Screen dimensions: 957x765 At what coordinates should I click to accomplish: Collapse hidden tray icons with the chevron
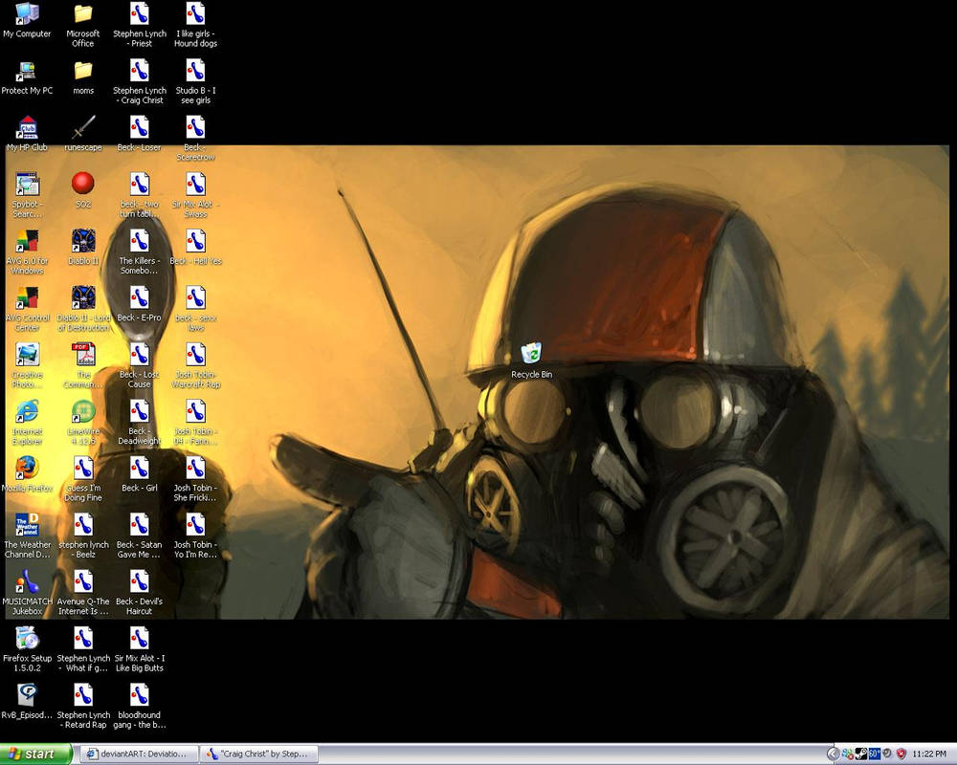[832, 754]
